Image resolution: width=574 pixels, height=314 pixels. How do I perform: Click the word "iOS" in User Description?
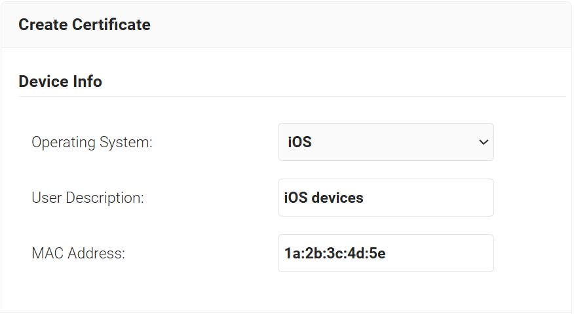coord(294,198)
